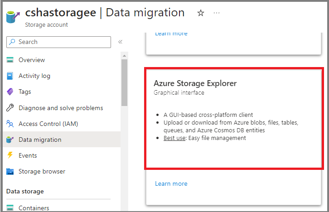Click the Events lightning bolt icon
The width and height of the screenshot is (329, 212).
click(x=10, y=155)
